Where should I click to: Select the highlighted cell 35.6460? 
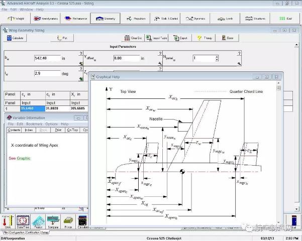coord(33,108)
